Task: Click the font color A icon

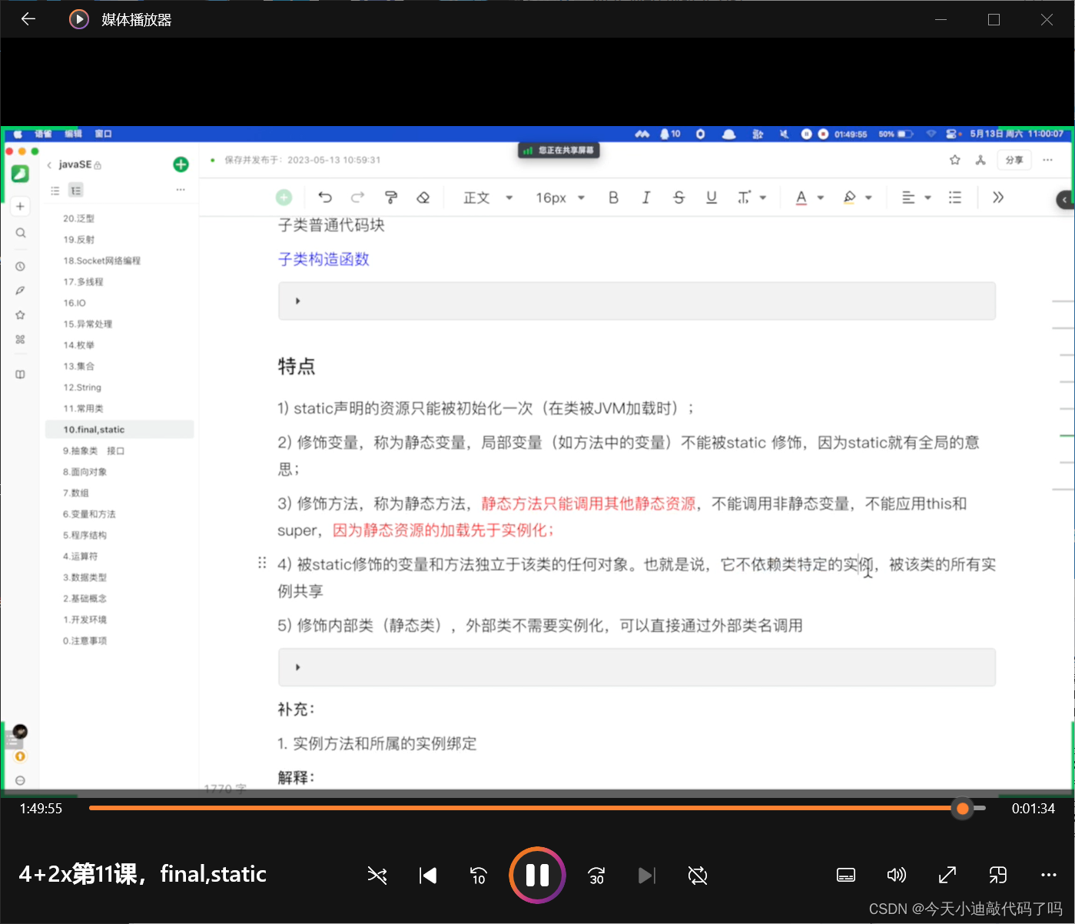Action: 801,198
